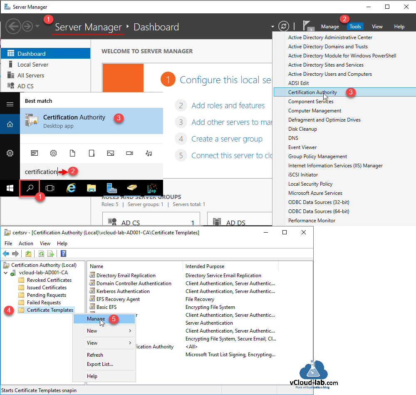The image size is (416, 395).
Task: Click the Start menu hamburger icon
Action: (x=10, y=104)
